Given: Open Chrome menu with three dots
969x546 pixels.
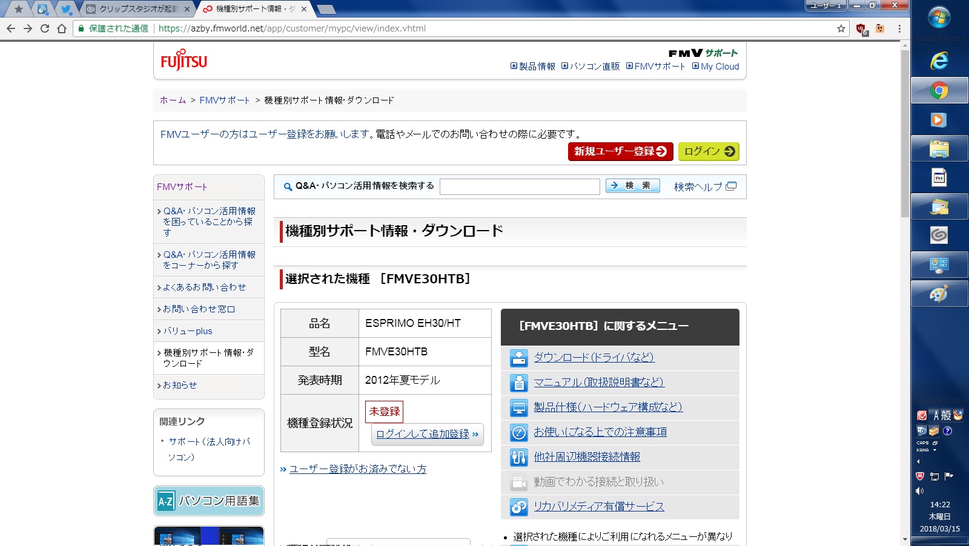Looking at the screenshot, I should coord(899,28).
